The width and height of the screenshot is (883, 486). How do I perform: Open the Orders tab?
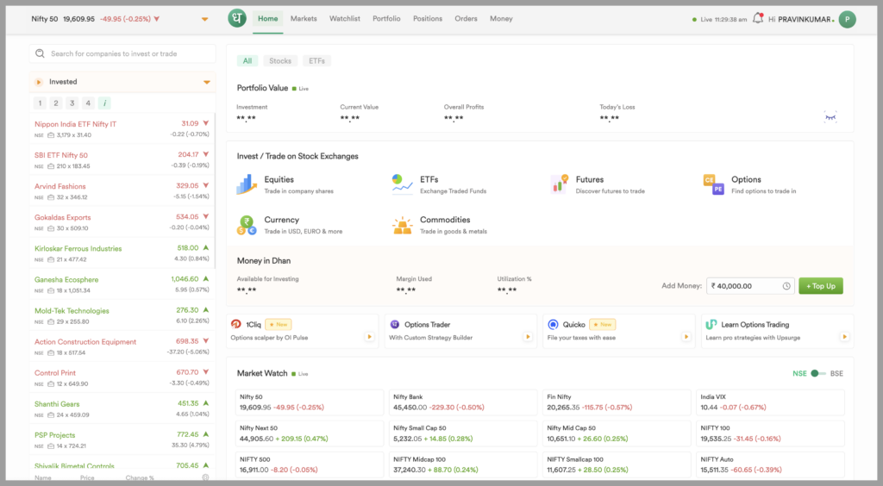(466, 19)
